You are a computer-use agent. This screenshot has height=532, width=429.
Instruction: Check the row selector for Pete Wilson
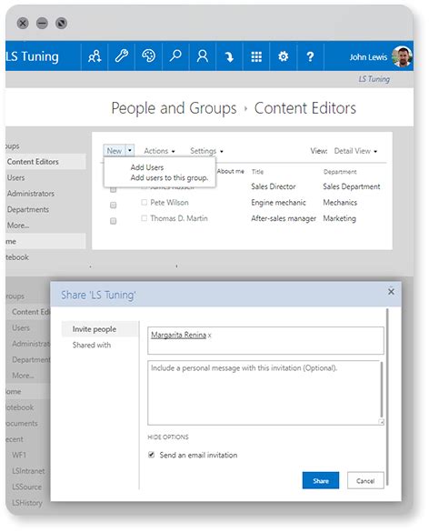114,205
